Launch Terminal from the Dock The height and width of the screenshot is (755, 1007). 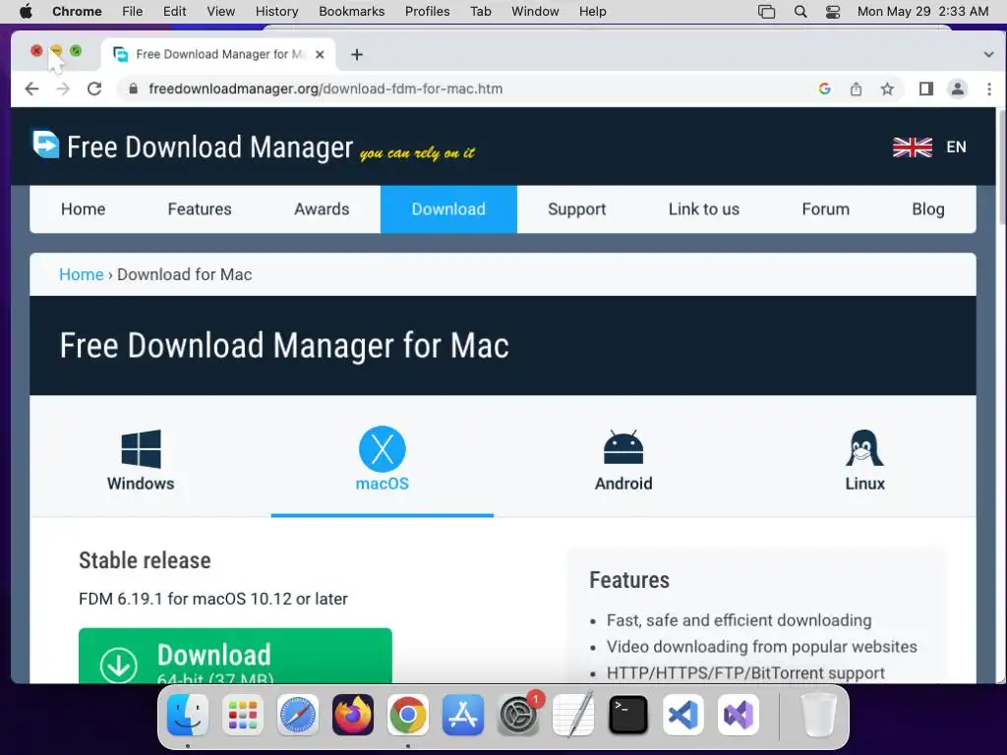click(628, 715)
